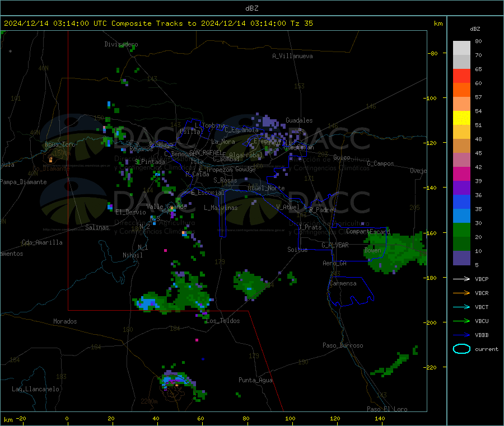The width and height of the screenshot is (504, 426).
Task: Click the 'Atuel_Norte' label
Action: point(266,188)
